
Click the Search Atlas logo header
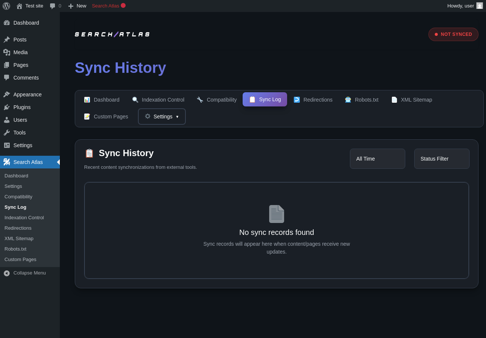pos(112,34)
